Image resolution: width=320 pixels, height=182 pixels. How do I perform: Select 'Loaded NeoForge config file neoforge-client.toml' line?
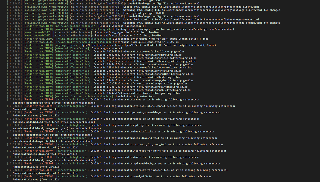103,4
